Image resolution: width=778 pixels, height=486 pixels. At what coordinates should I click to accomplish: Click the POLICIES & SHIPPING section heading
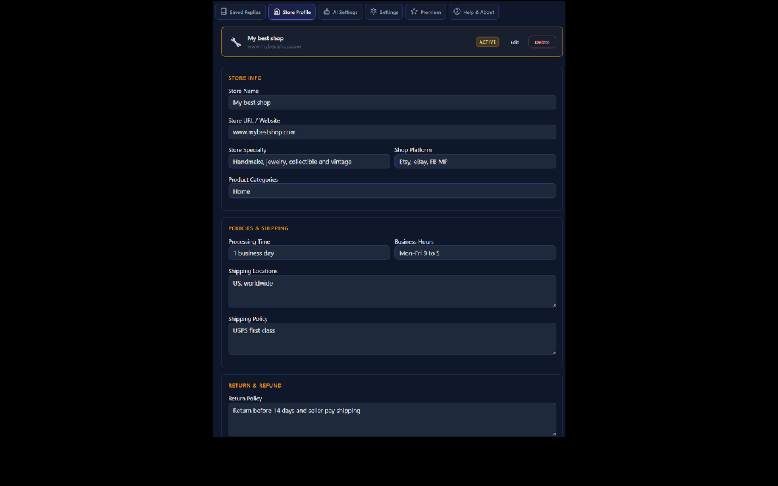pyautogui.click(x=258, y=228)
